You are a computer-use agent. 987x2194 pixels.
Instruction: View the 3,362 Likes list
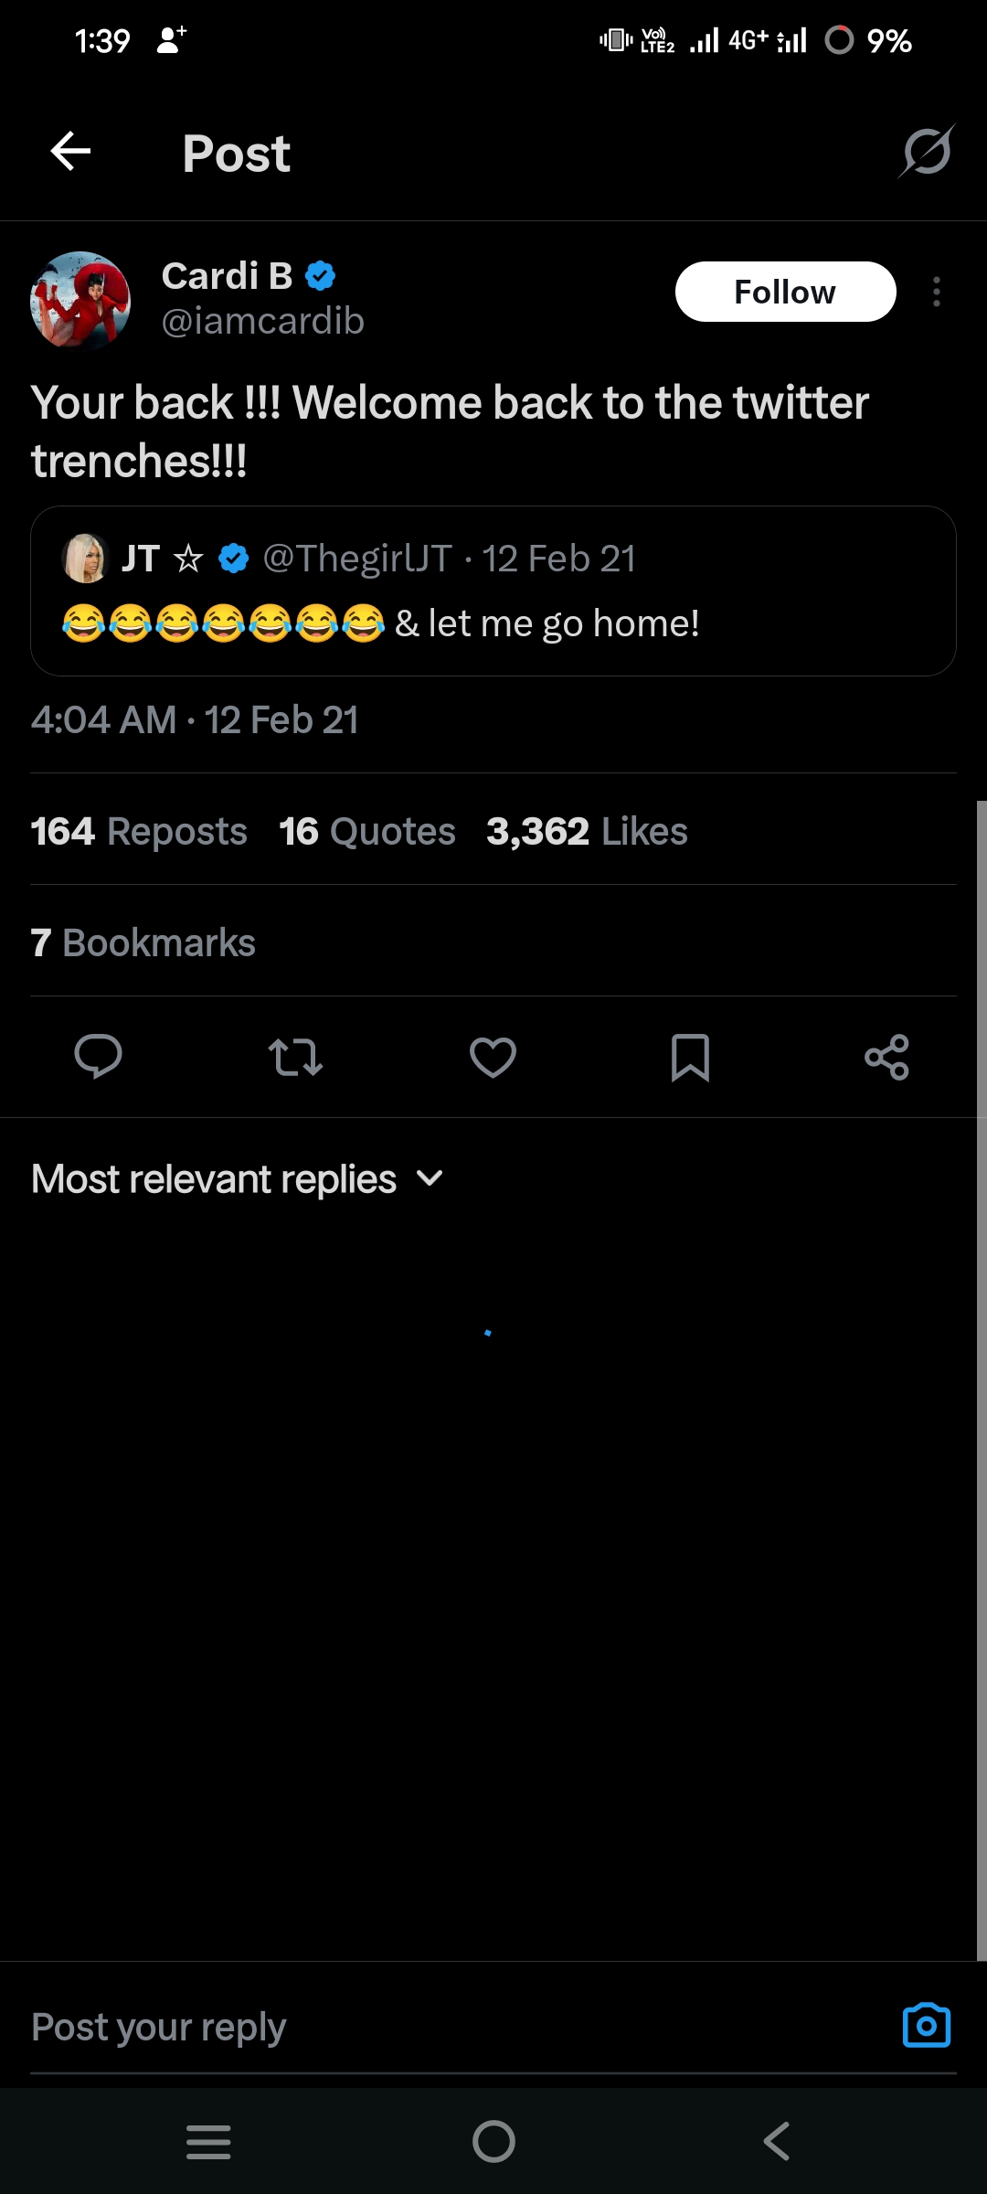[x=587, y=831]
